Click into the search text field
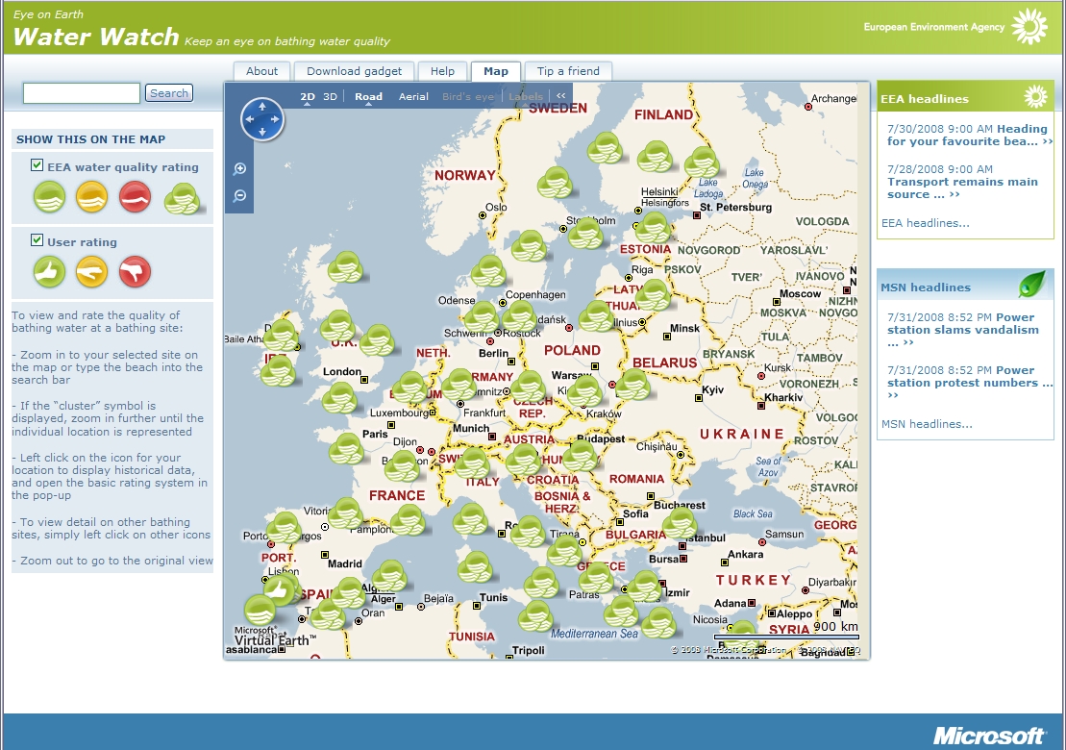This screenshot has height=750, width=1066. pos(82,93)
